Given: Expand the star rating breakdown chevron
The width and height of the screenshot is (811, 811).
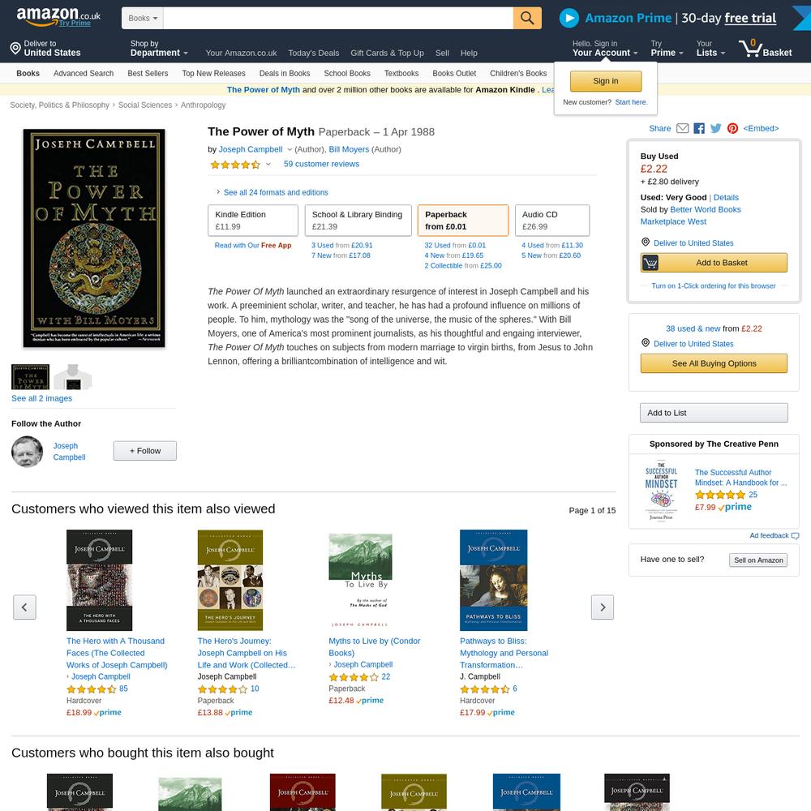Looking at the screenshot, I should click(x=268, y=164).
